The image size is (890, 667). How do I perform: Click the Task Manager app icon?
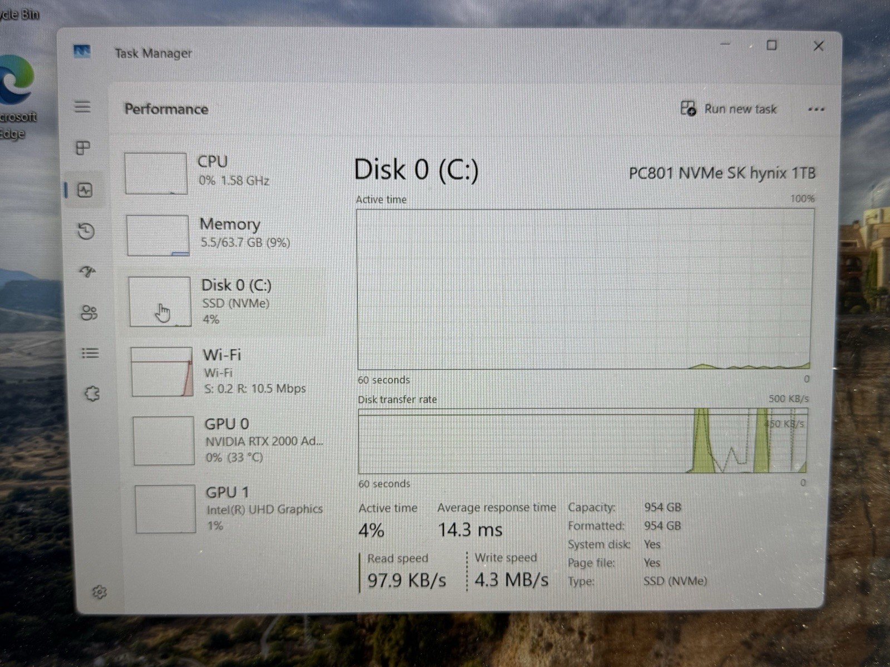click(x=82, y=52)
